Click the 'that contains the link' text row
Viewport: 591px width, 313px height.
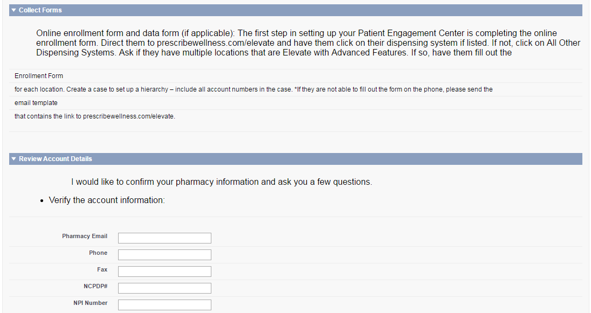click(x=95, y=116)
